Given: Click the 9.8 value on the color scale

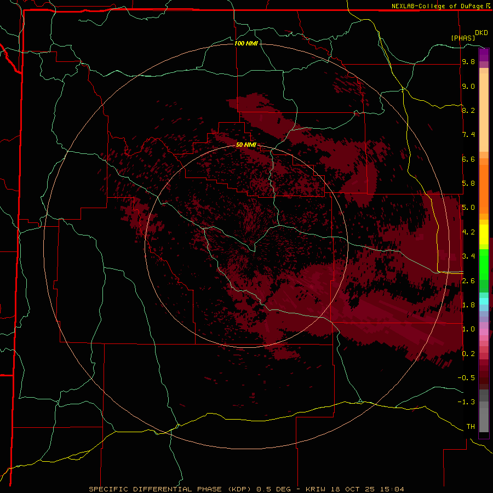Looking at the screenshot, I should 468,61.
